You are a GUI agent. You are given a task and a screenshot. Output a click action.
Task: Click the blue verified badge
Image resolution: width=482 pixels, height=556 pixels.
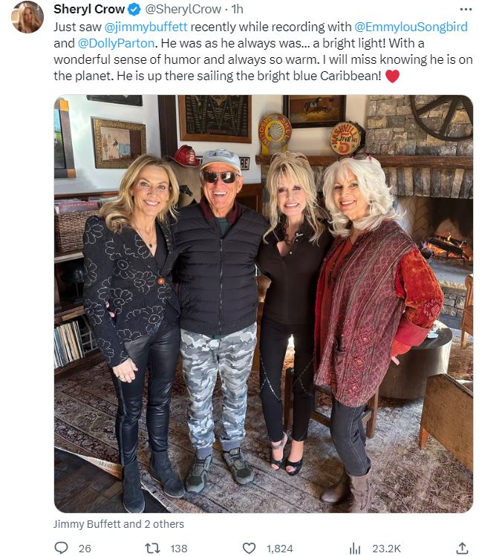134,10
